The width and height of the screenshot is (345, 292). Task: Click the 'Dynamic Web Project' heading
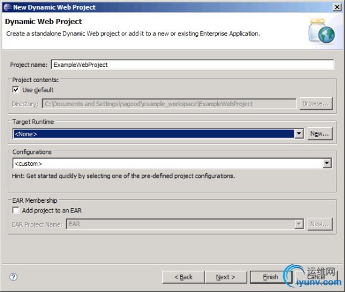click(43, 22)
